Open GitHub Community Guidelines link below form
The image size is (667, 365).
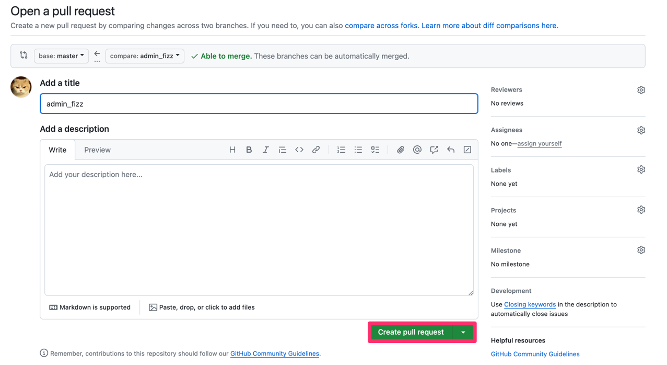pyautogui.click(x=275, y=353)
